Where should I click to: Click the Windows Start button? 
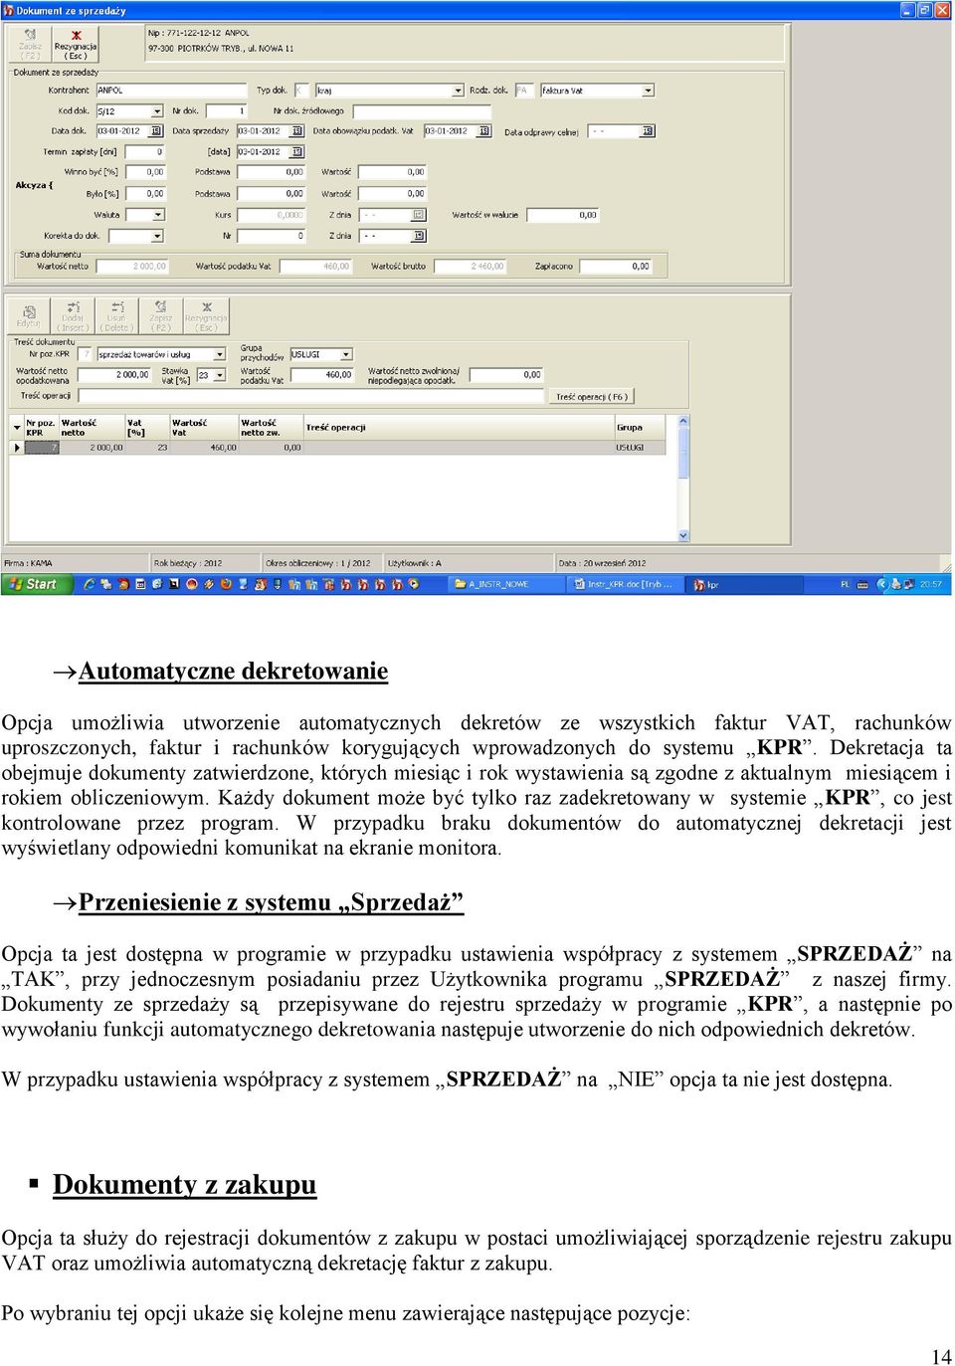click(36, 584)
